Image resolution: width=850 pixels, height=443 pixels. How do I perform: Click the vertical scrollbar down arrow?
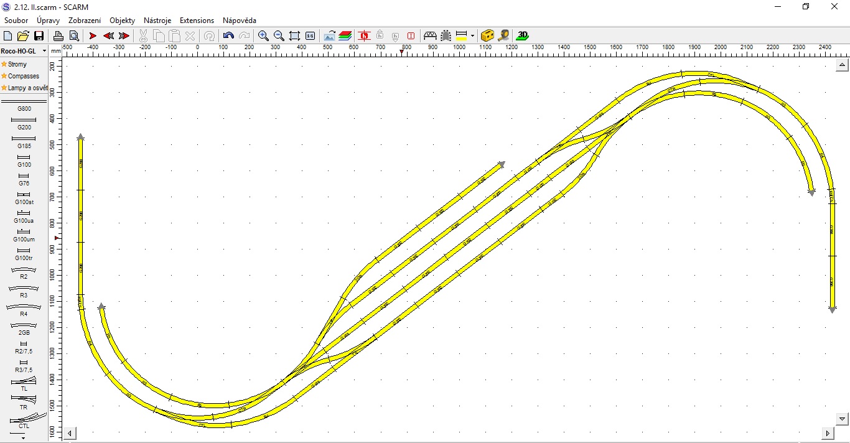[843, 419]
